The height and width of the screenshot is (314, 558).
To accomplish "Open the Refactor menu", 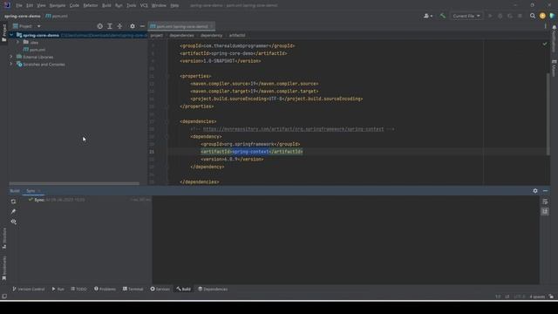I will [x=91, y=6].
